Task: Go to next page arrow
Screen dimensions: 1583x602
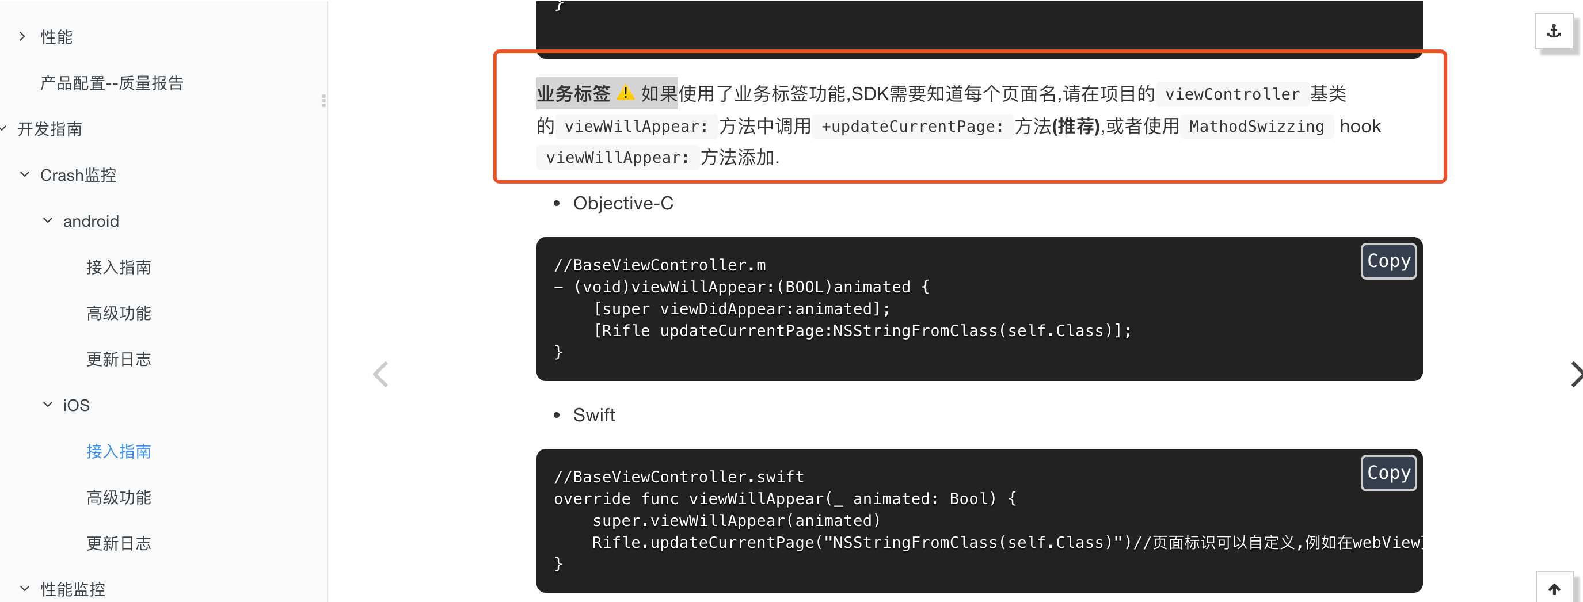Action: (x=1575, y=374)
